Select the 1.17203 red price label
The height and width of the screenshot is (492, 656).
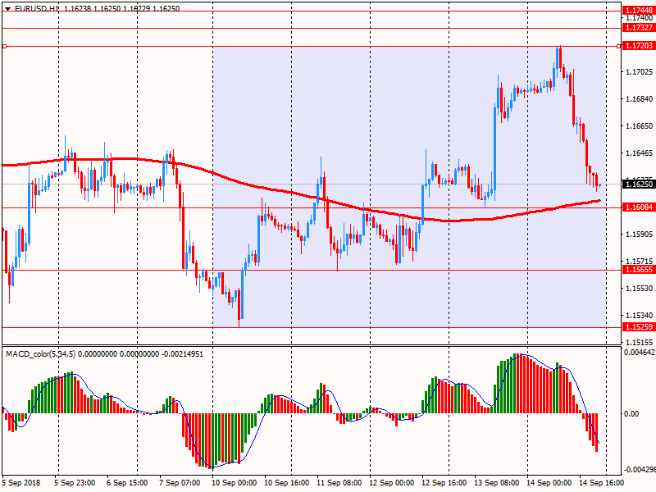[639, 46]
